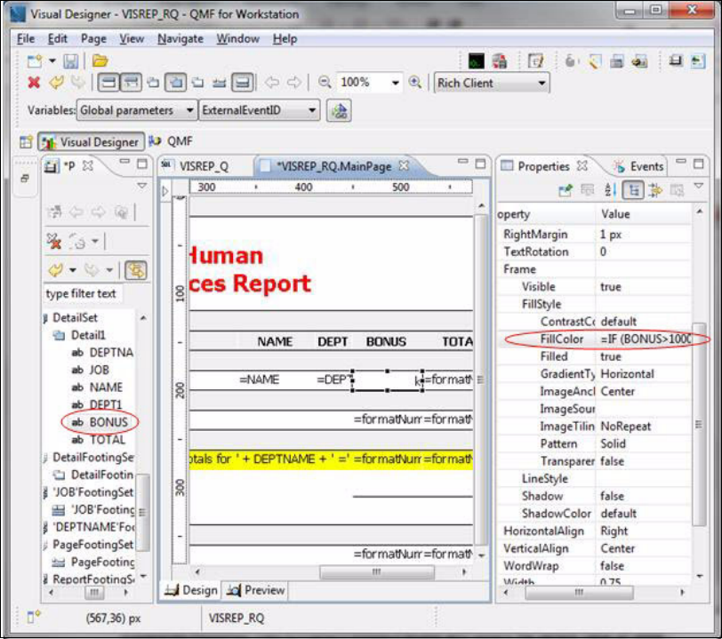The height and width of the screenshot is (639, 722).
Task: Click the Save diskette icon
Action: click(x=70, y=61)
